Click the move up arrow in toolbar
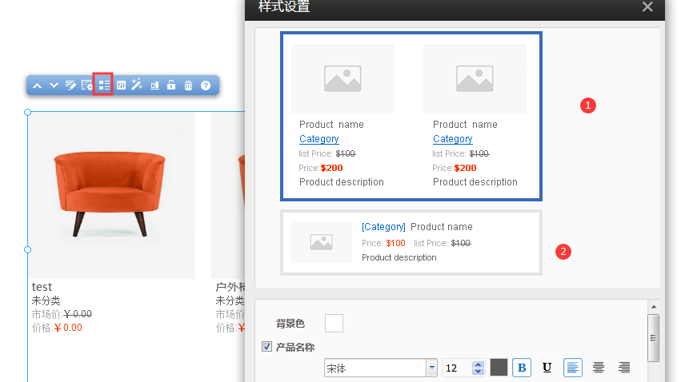 (x=37, y=85)
